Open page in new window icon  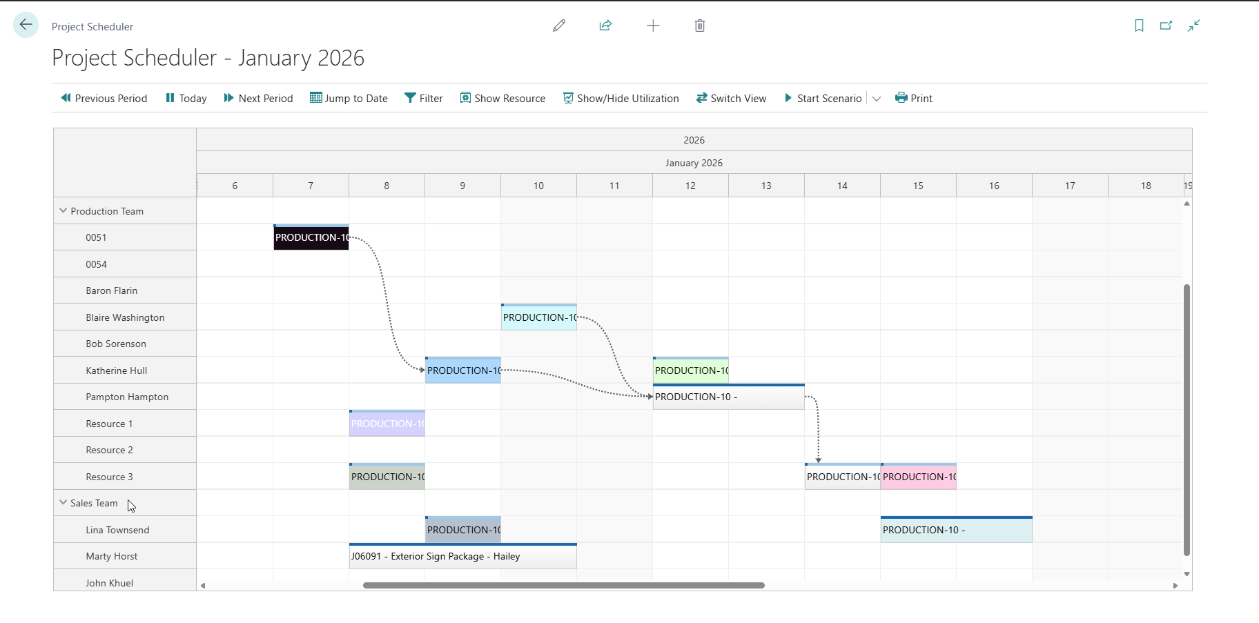(1166, 26)
